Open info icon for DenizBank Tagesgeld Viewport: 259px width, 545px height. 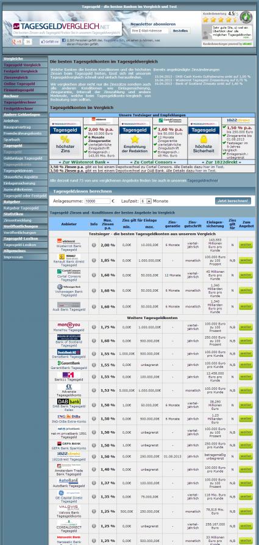tap(93, 353)
